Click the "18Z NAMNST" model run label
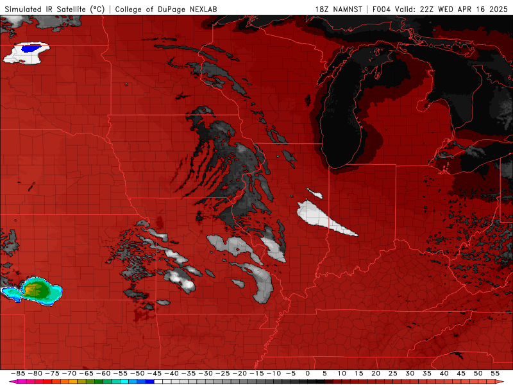513x385 pixels. [339, 9]
